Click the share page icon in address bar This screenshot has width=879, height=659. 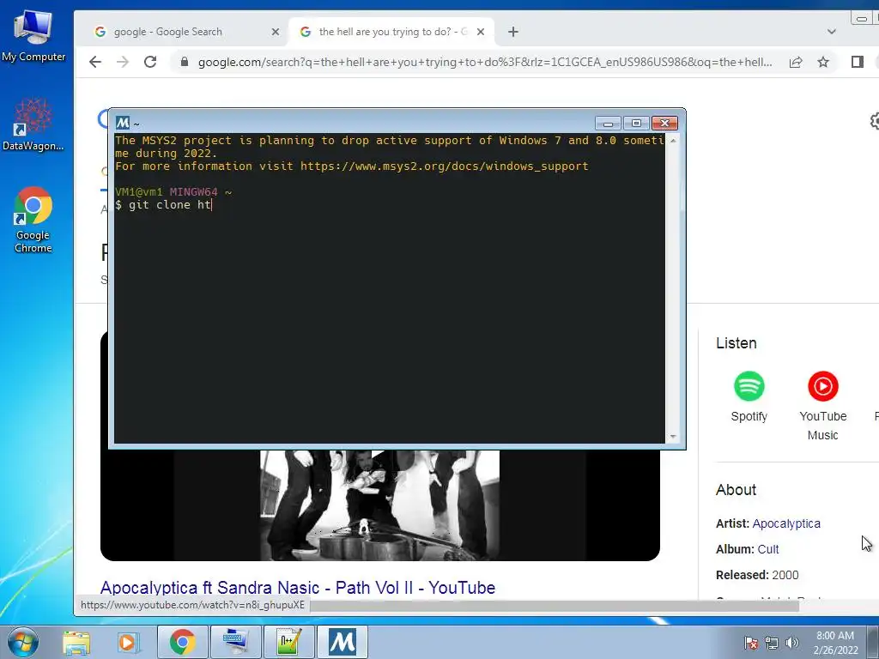(x=796, y=62)
